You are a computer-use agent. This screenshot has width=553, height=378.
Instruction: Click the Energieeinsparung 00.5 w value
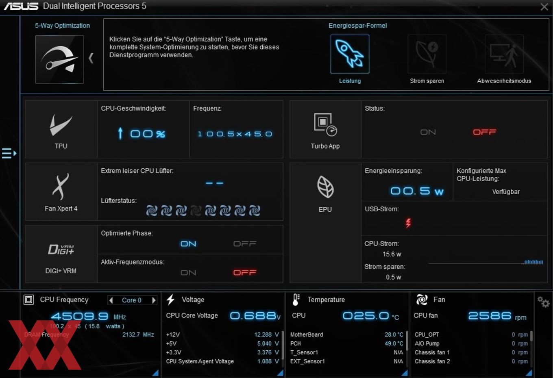(417, 191)
